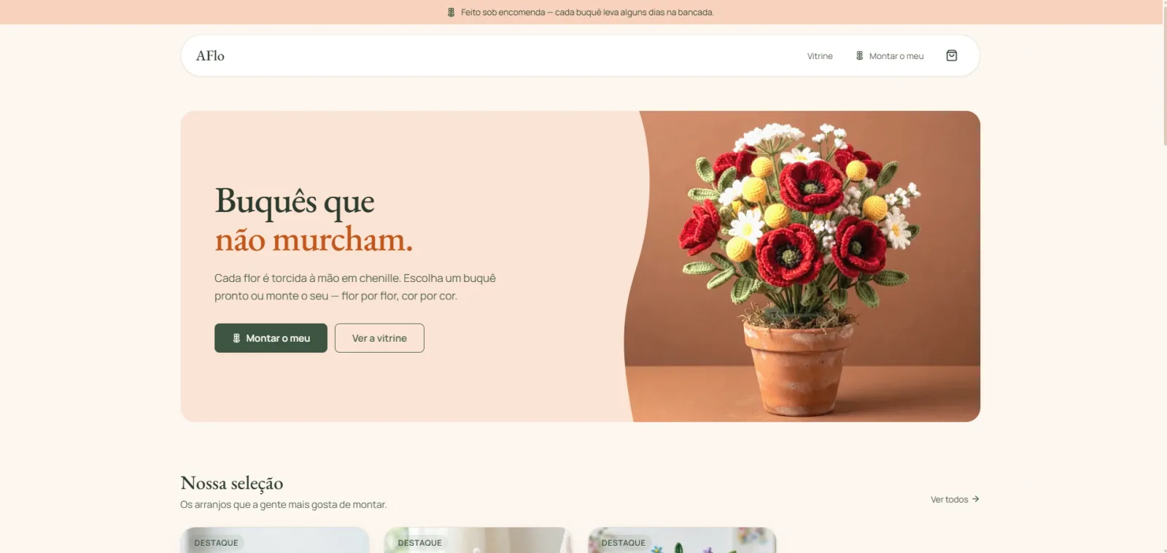Click the Buquês que não murcham headline
Image resolution: width=1167 pixels, height=553 pixels.
314,219
